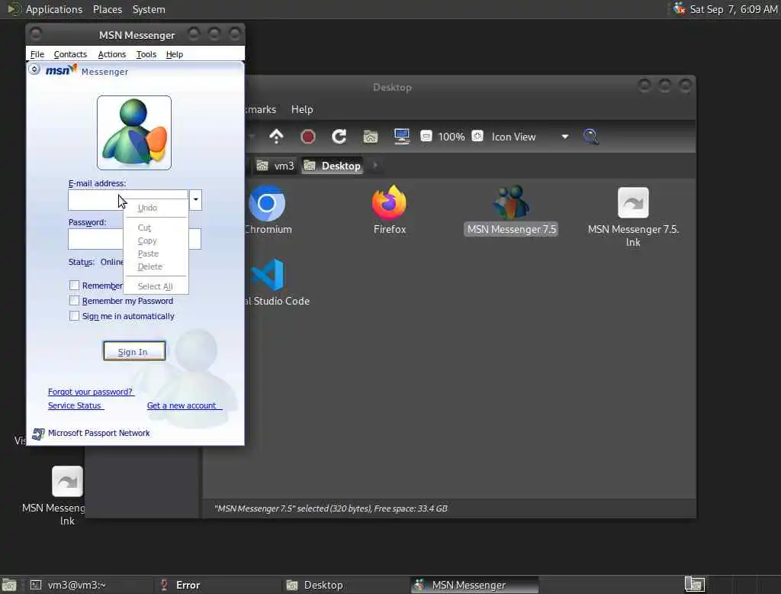Zoom out with the minus icon

click(426, 136)
